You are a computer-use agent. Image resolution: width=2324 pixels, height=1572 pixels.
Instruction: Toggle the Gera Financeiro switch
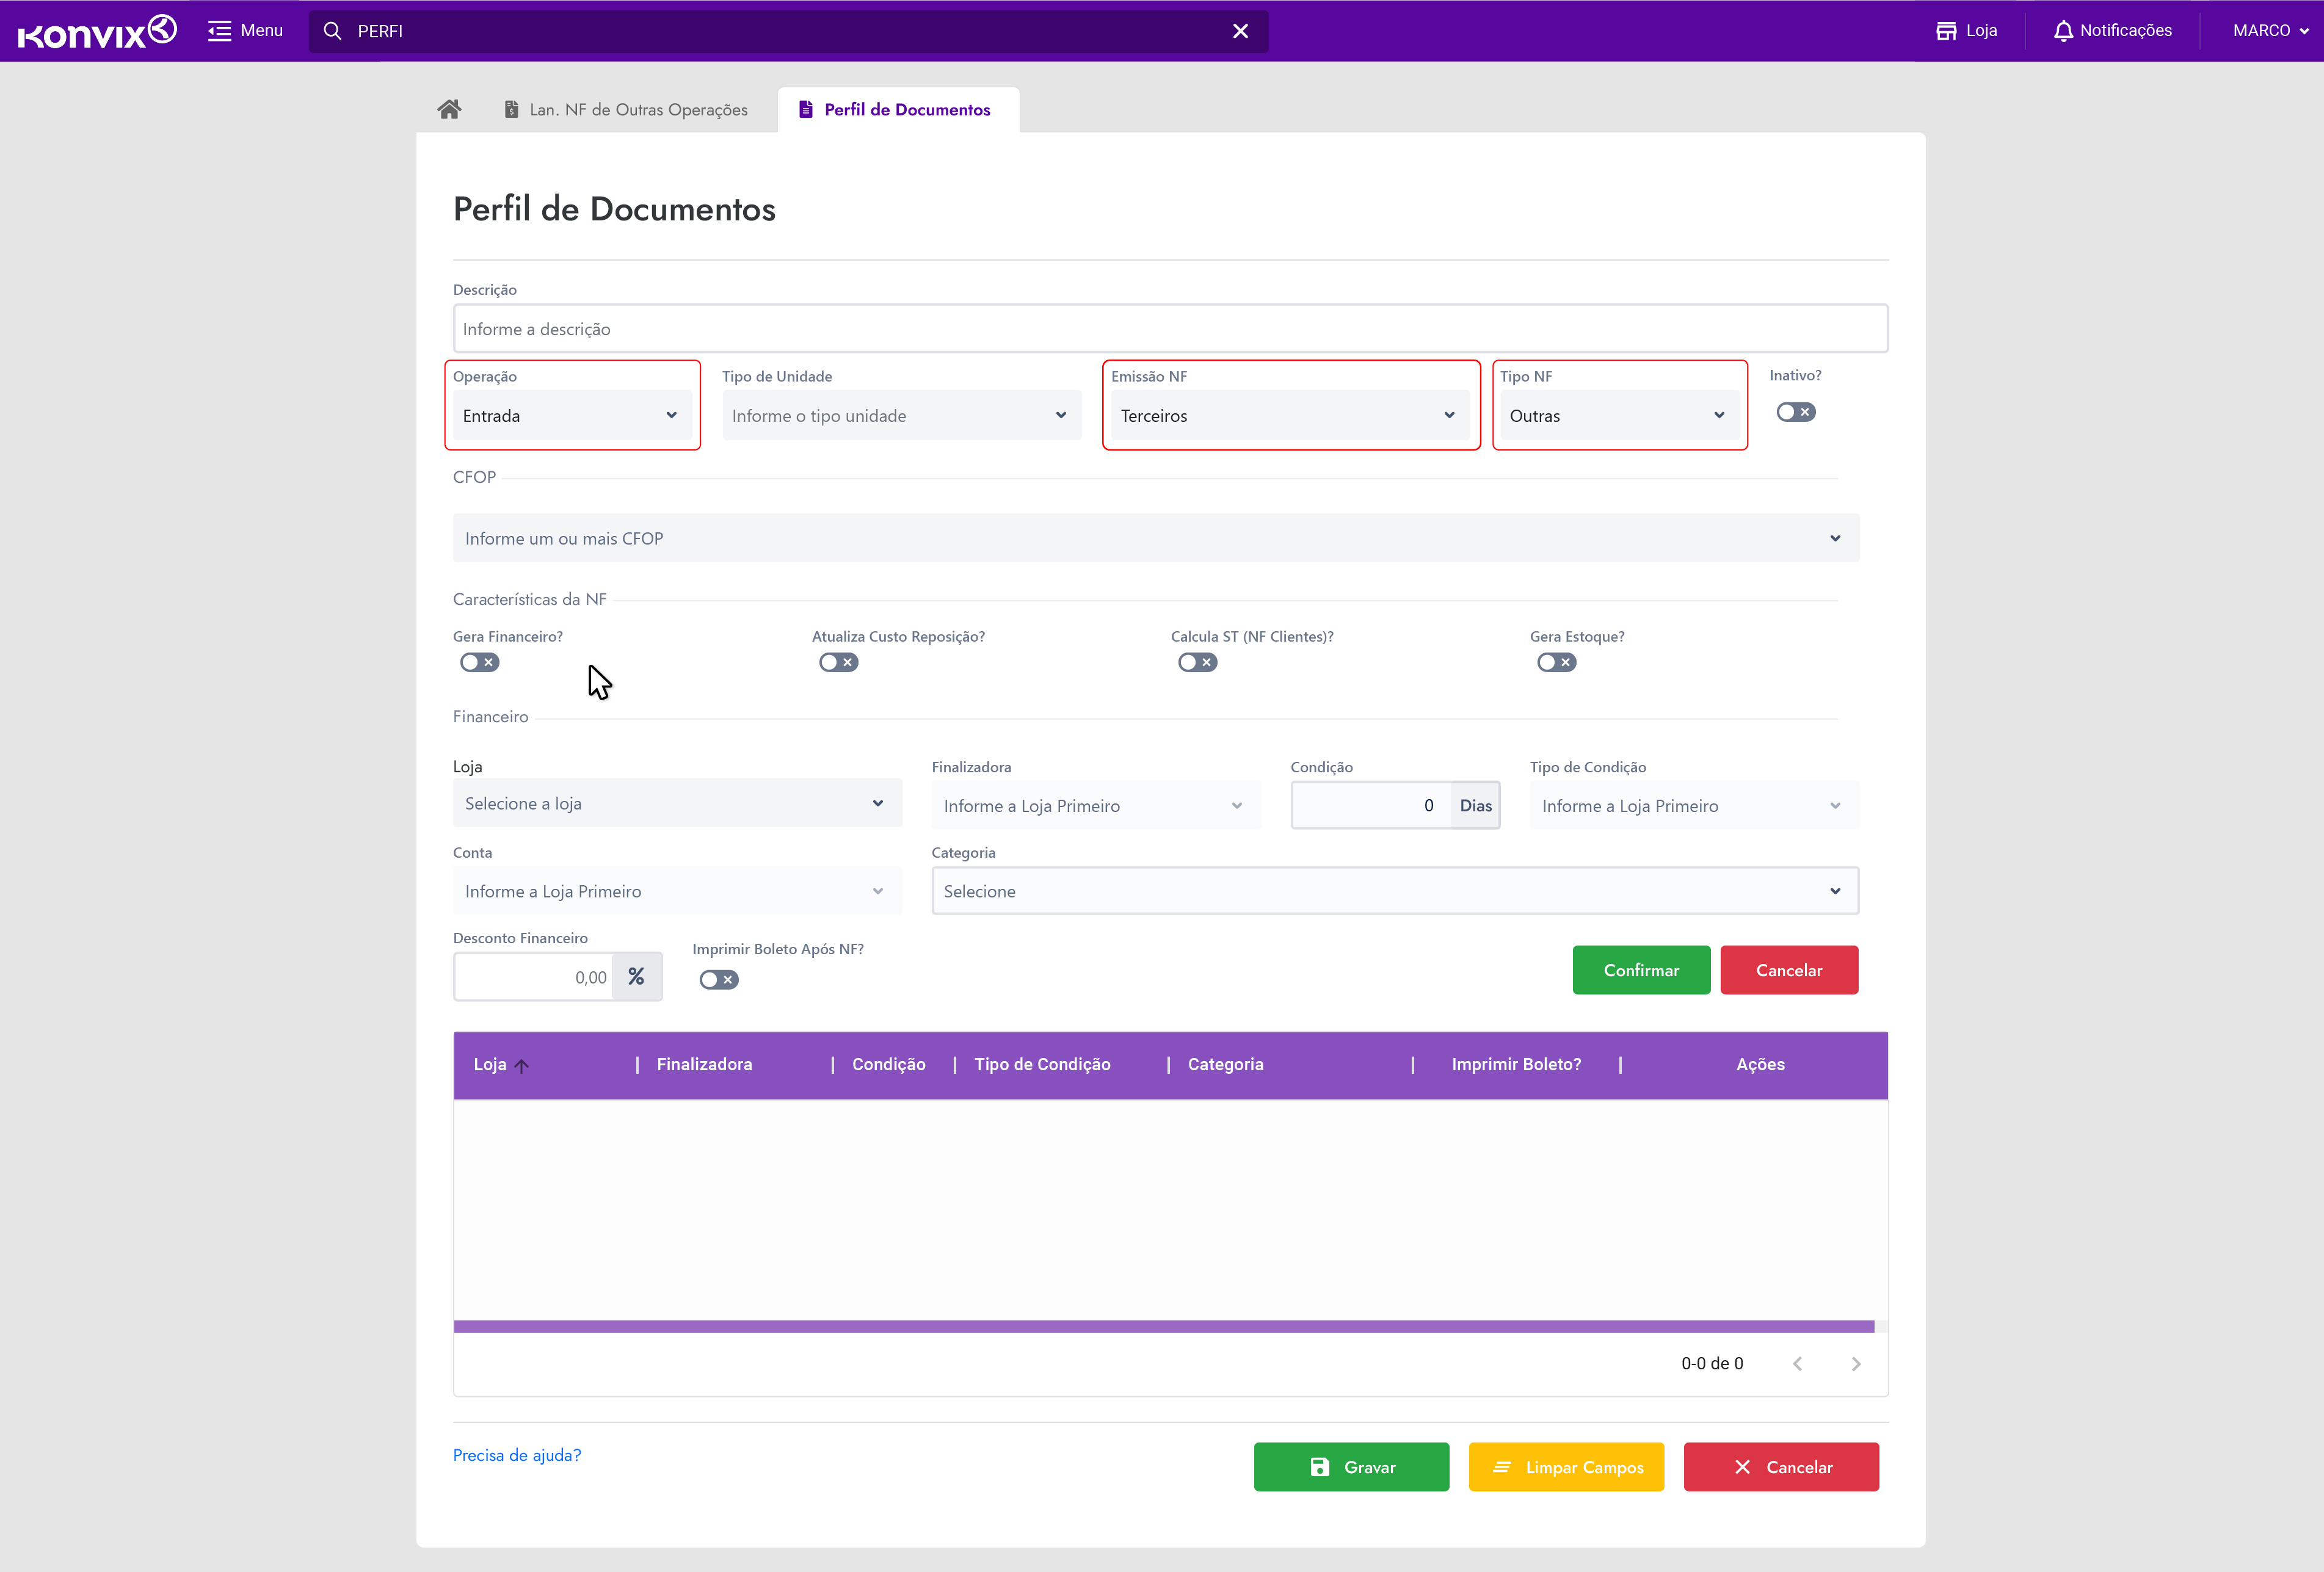[479, 662]
